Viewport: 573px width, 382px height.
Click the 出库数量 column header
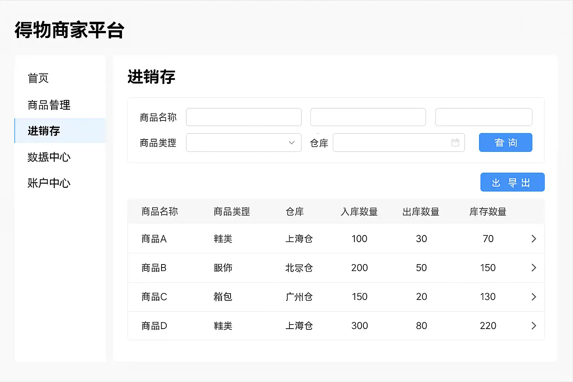tap(421, 212)
